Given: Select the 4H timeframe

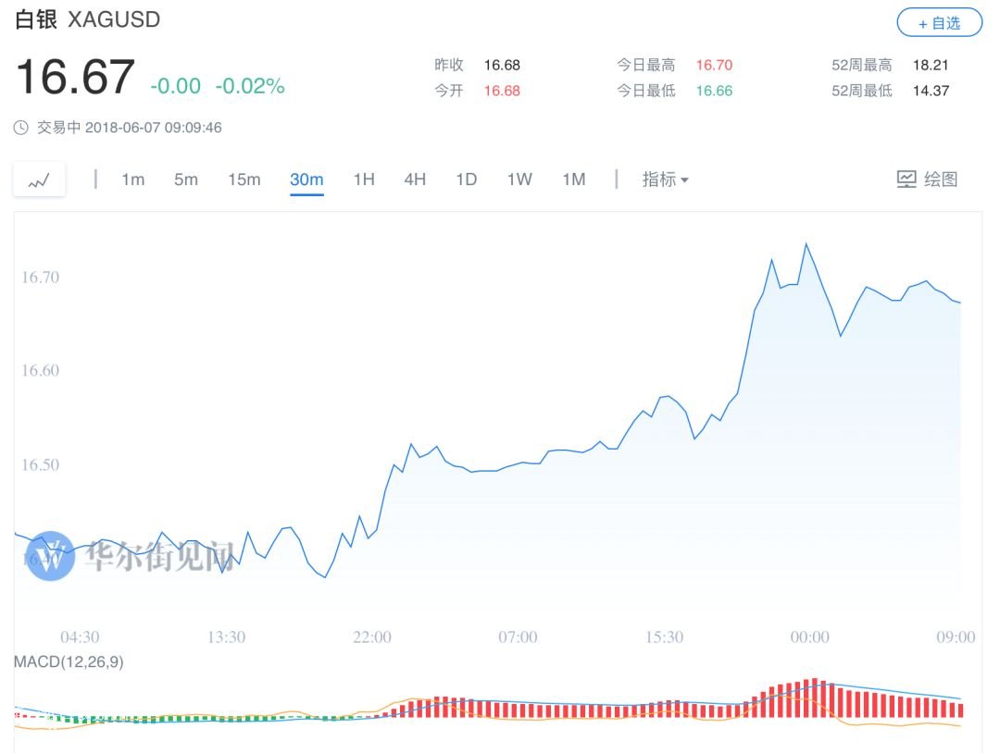Looking at the screenshot, I should pyautogui.click(x=415, y=179).
